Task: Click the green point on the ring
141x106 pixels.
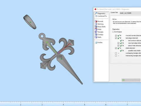Action: 30,22
